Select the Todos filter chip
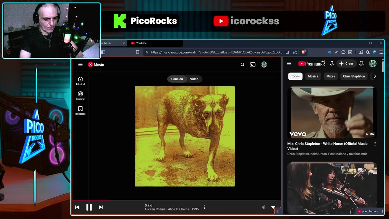This screenshot has height=219, width=389. click(295, 76)
